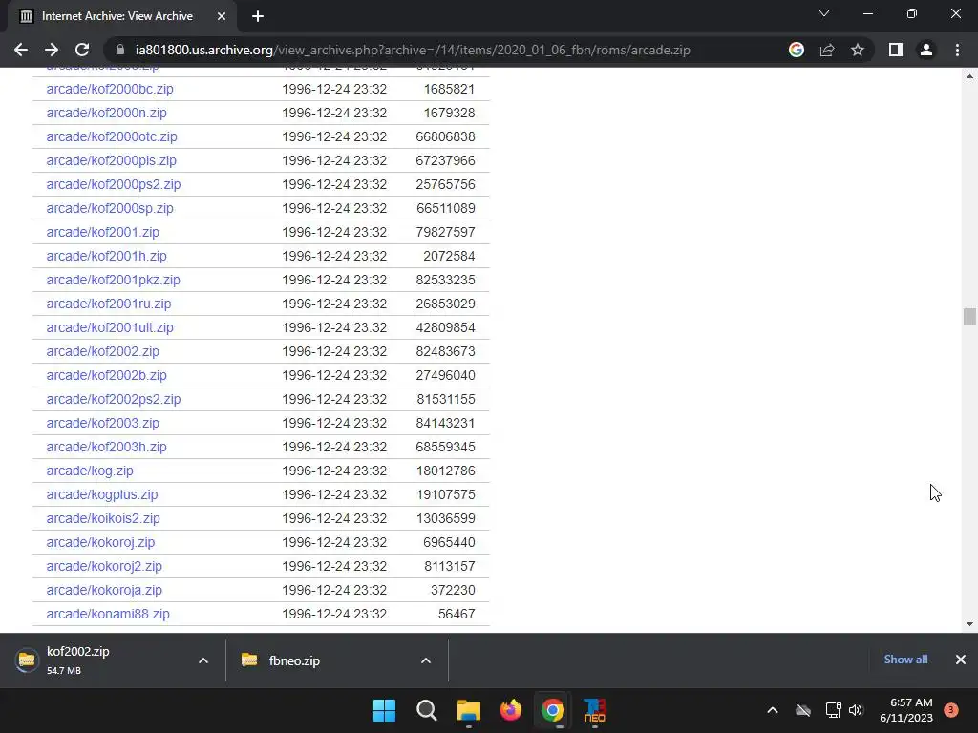The image size is (978, 733).
Task: Get the arcade/koikois2.zip file
Action: pyautogui.click(x=103, y=518)
